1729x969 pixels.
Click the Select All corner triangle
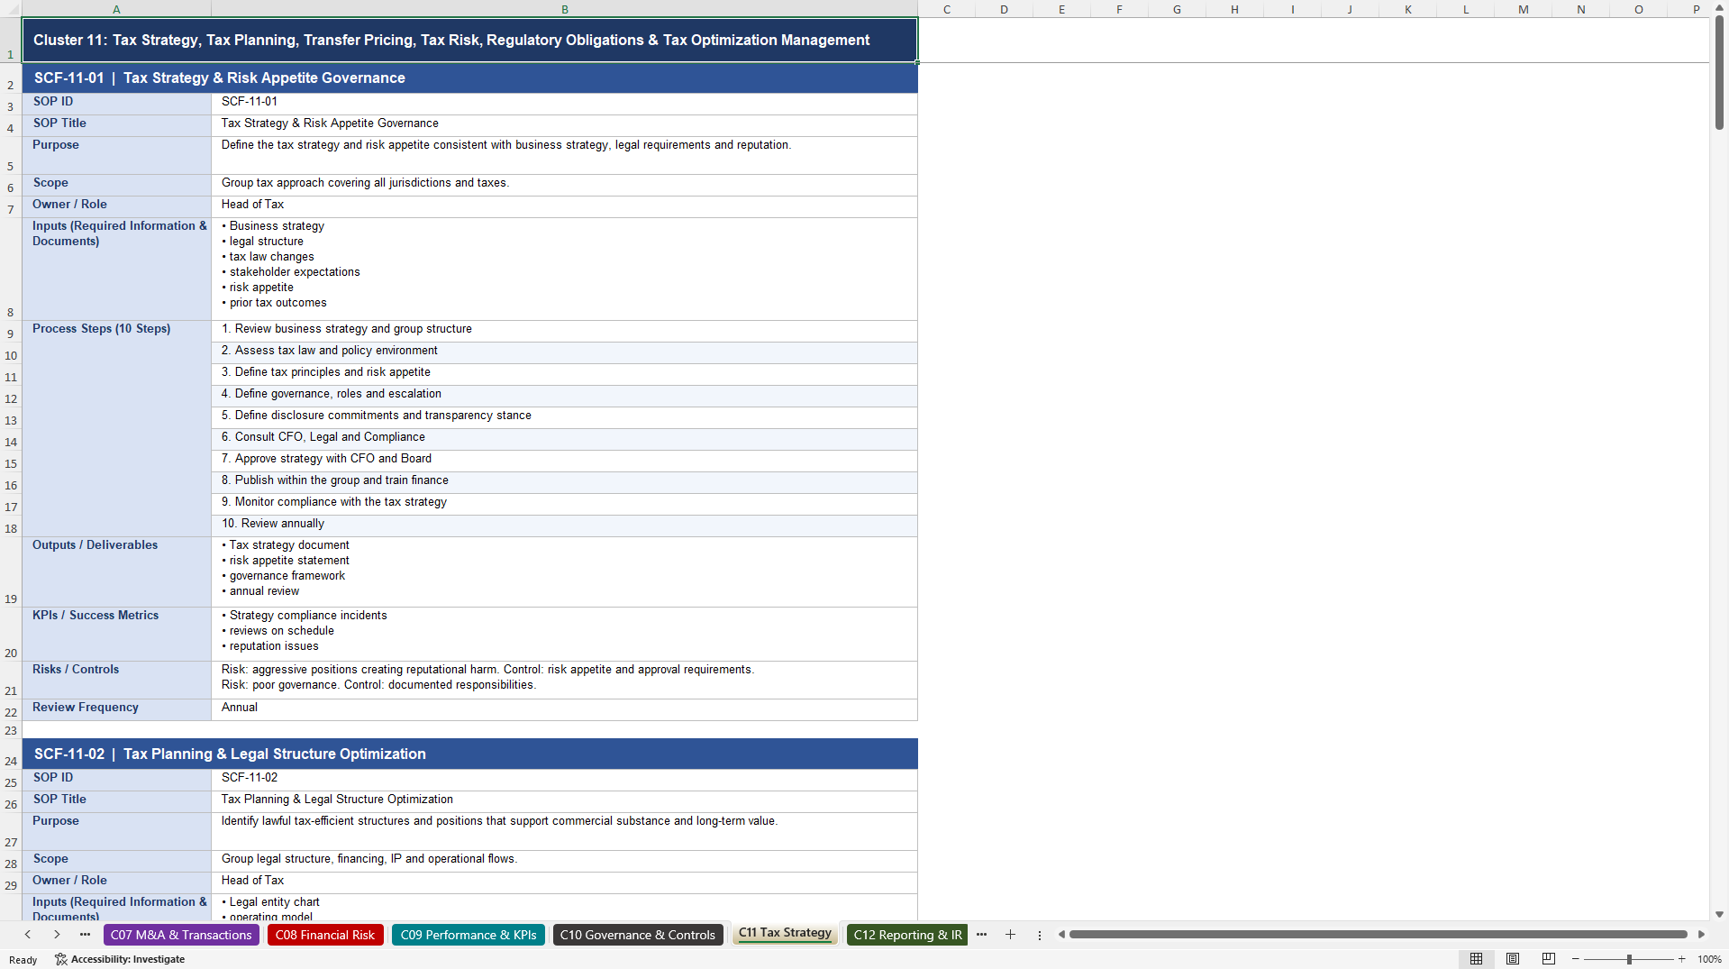[11, 9]
